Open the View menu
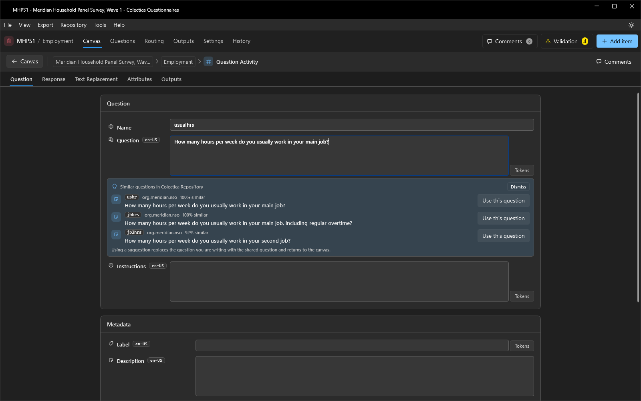The image size is (641, 401). (x=24, y=25)
